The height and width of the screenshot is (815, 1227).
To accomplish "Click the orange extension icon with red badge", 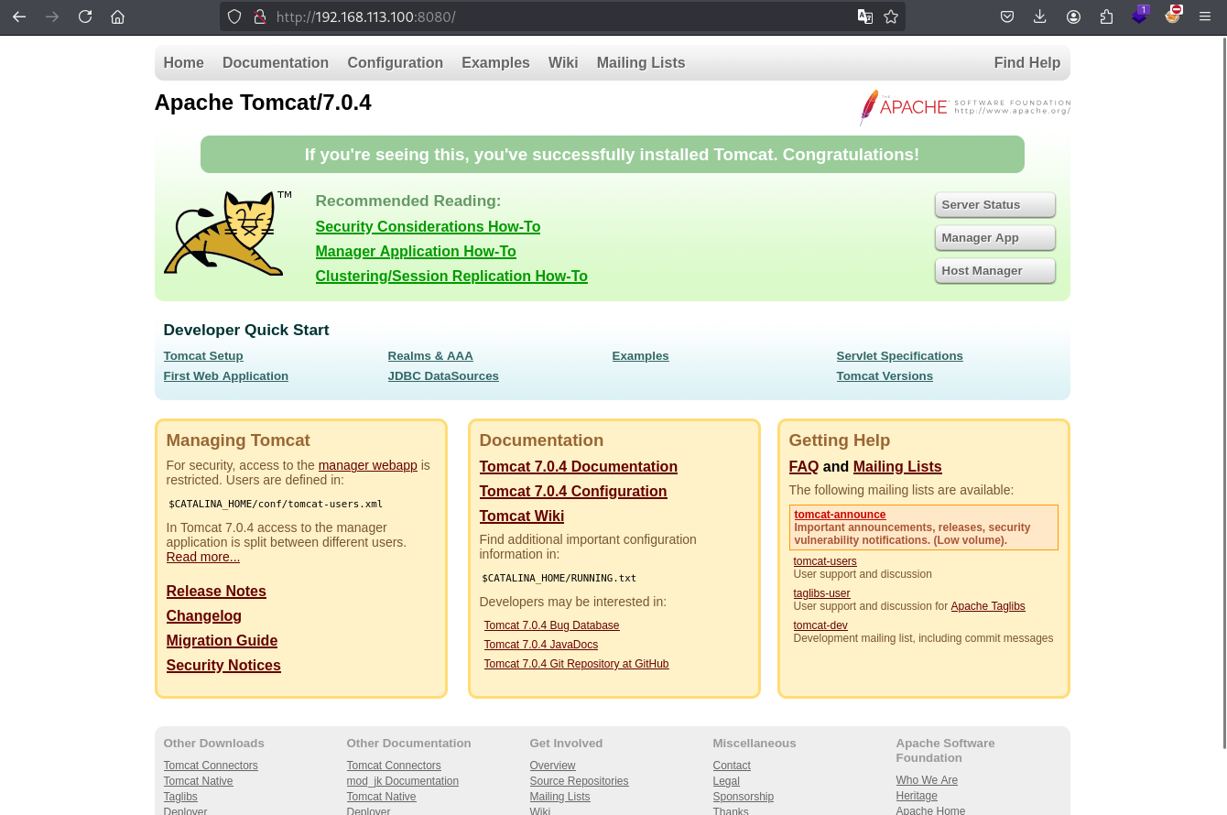I will [1173, 15].
